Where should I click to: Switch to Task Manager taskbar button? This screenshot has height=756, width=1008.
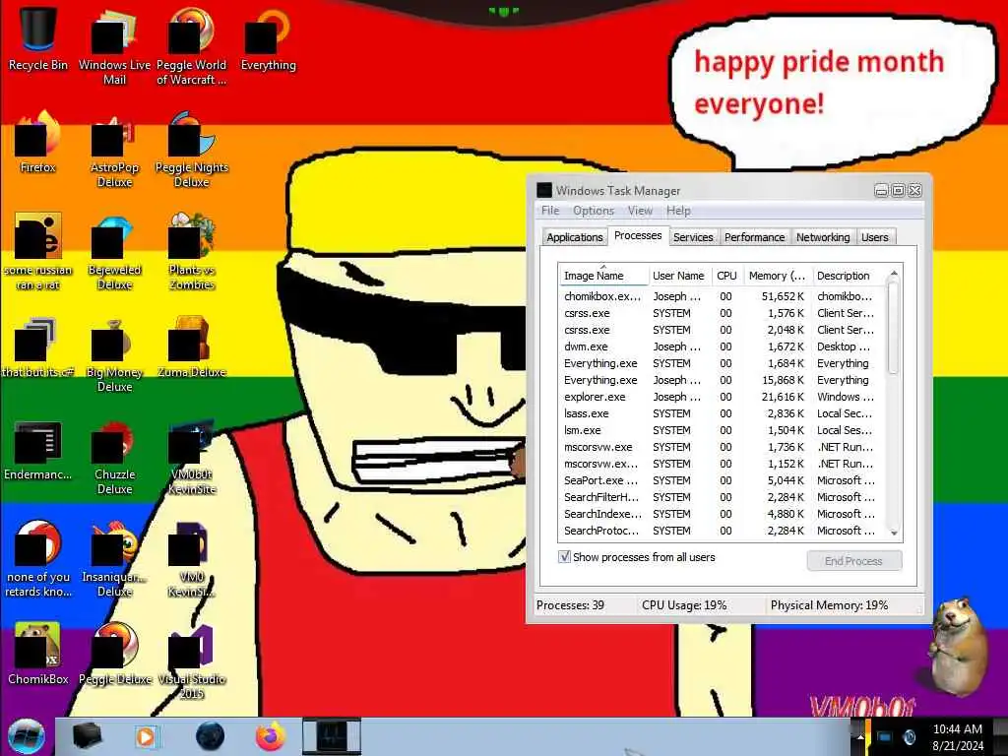pyautogui.click(x=332, y=736)
